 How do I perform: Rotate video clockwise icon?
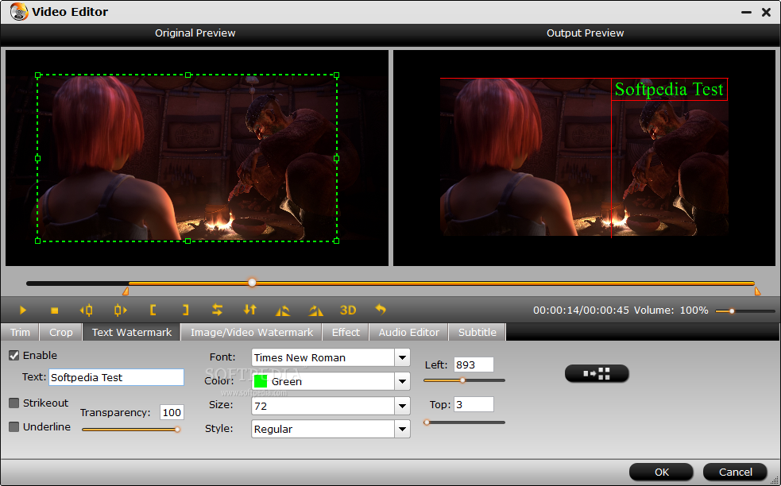coord(315,310)
